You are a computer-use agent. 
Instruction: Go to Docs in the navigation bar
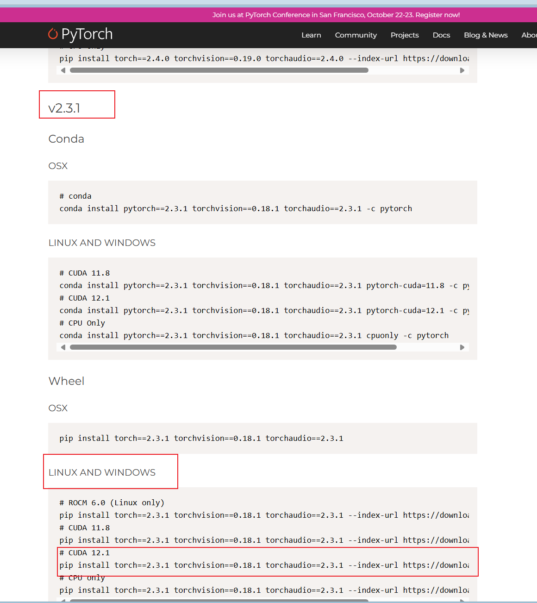click(441, 35)
